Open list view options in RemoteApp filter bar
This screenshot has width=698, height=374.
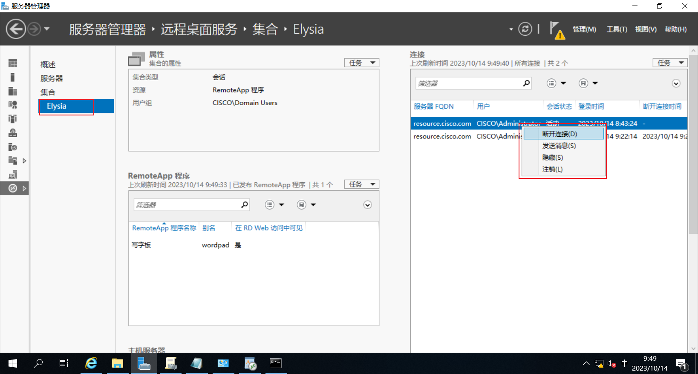pyautogui.click(x=275, y=205)
